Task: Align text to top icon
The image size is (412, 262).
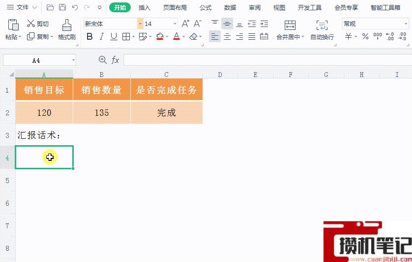Action: 215,24
